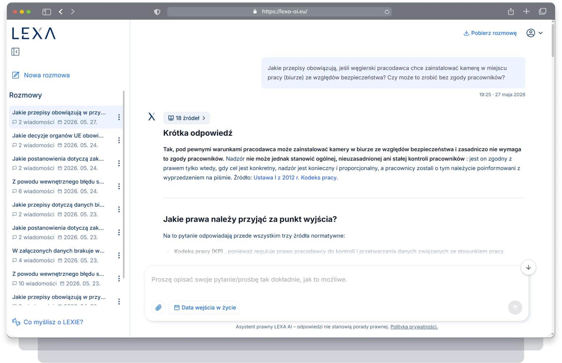The image size is (562, 363).
Task: Open the Polityka prywatności link
Action: pyautogui.click(x=414, y=327)
